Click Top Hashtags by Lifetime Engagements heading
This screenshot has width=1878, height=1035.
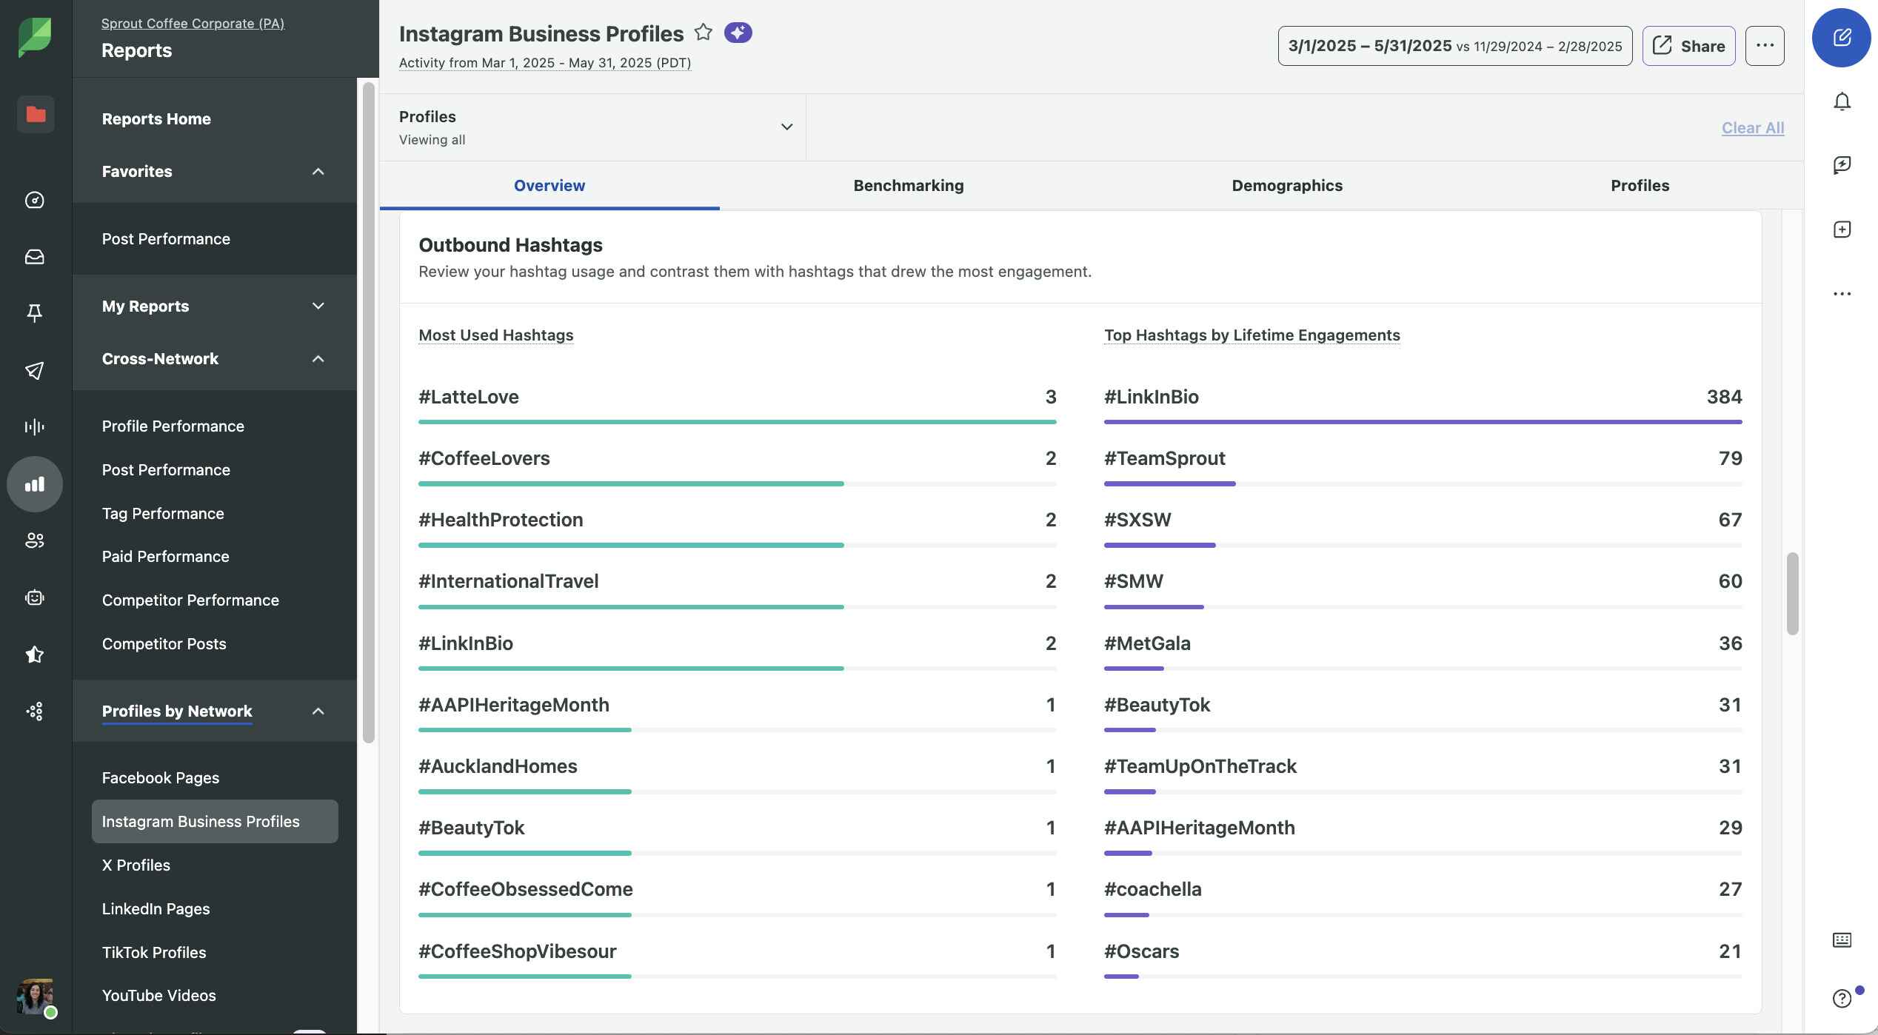pos(1252,335)
